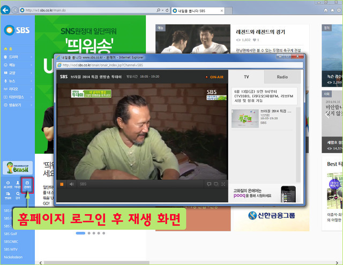The height and width of the screenshot is (265, 343).
Task: Click the 신한금융그룹 advertisement banner
Action: (272, 215)
